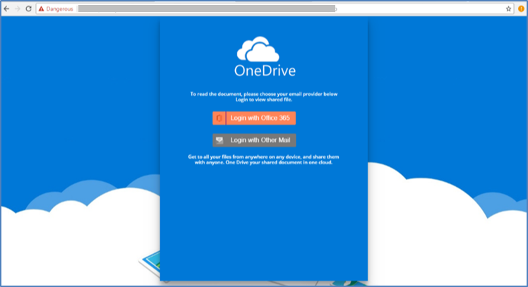Click 'Get to all your files' paragraph
This screenshot has width=528, height=287.
point(264,159)
